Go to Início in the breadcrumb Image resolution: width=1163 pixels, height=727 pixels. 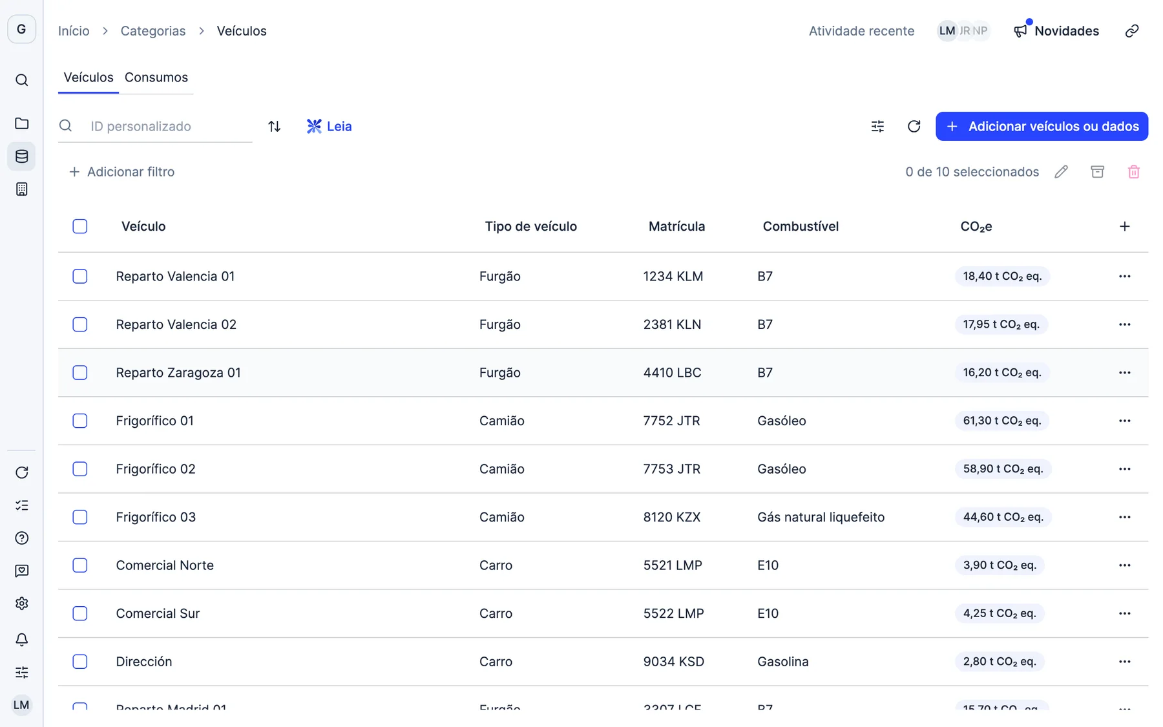pos(74,31)
